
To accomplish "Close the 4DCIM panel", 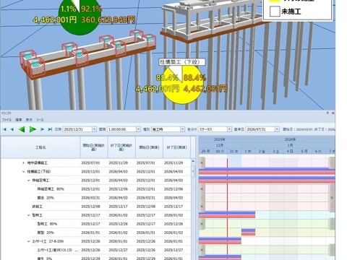I will pyautogui.click(x=333, y=113).
